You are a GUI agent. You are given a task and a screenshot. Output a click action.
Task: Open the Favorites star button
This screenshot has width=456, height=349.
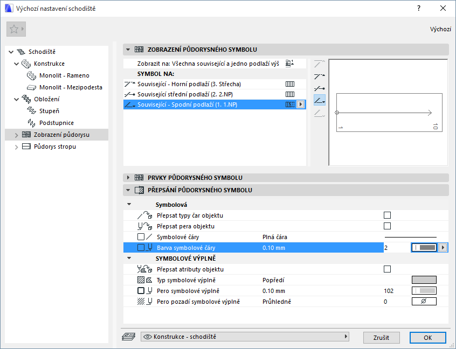[x=16, y=29]
